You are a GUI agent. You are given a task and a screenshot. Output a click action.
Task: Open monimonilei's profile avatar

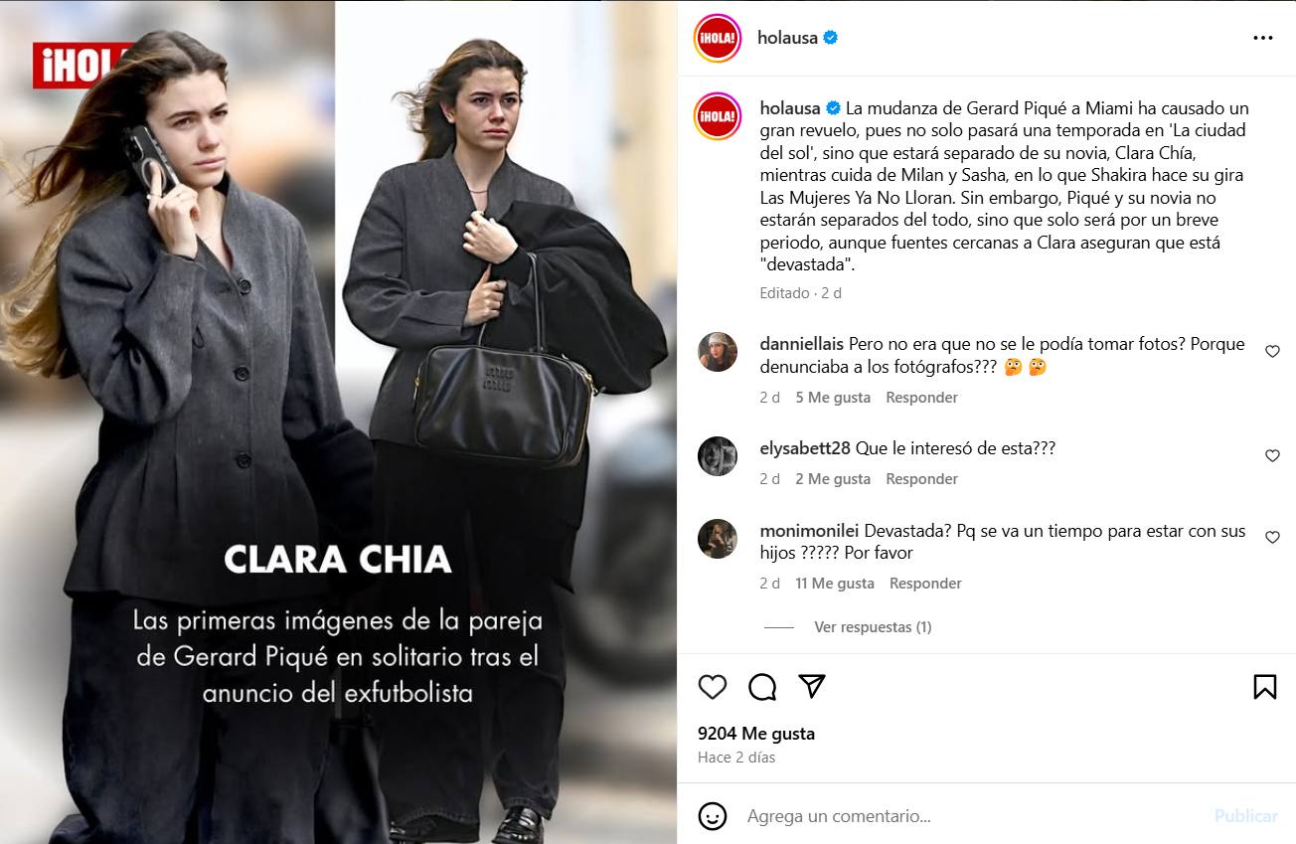pos(718,539)
